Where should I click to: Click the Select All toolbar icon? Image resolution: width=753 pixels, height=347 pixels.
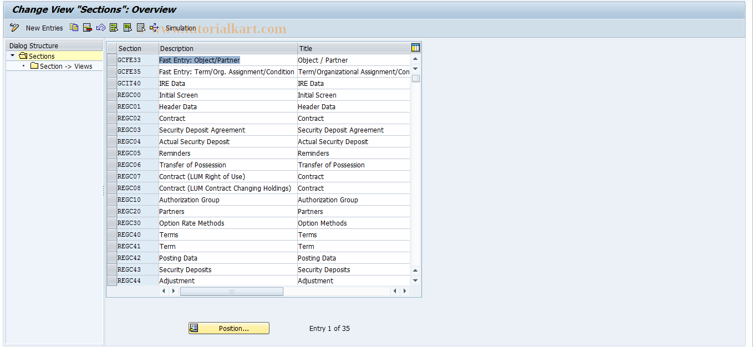click(x=114, y=27)
